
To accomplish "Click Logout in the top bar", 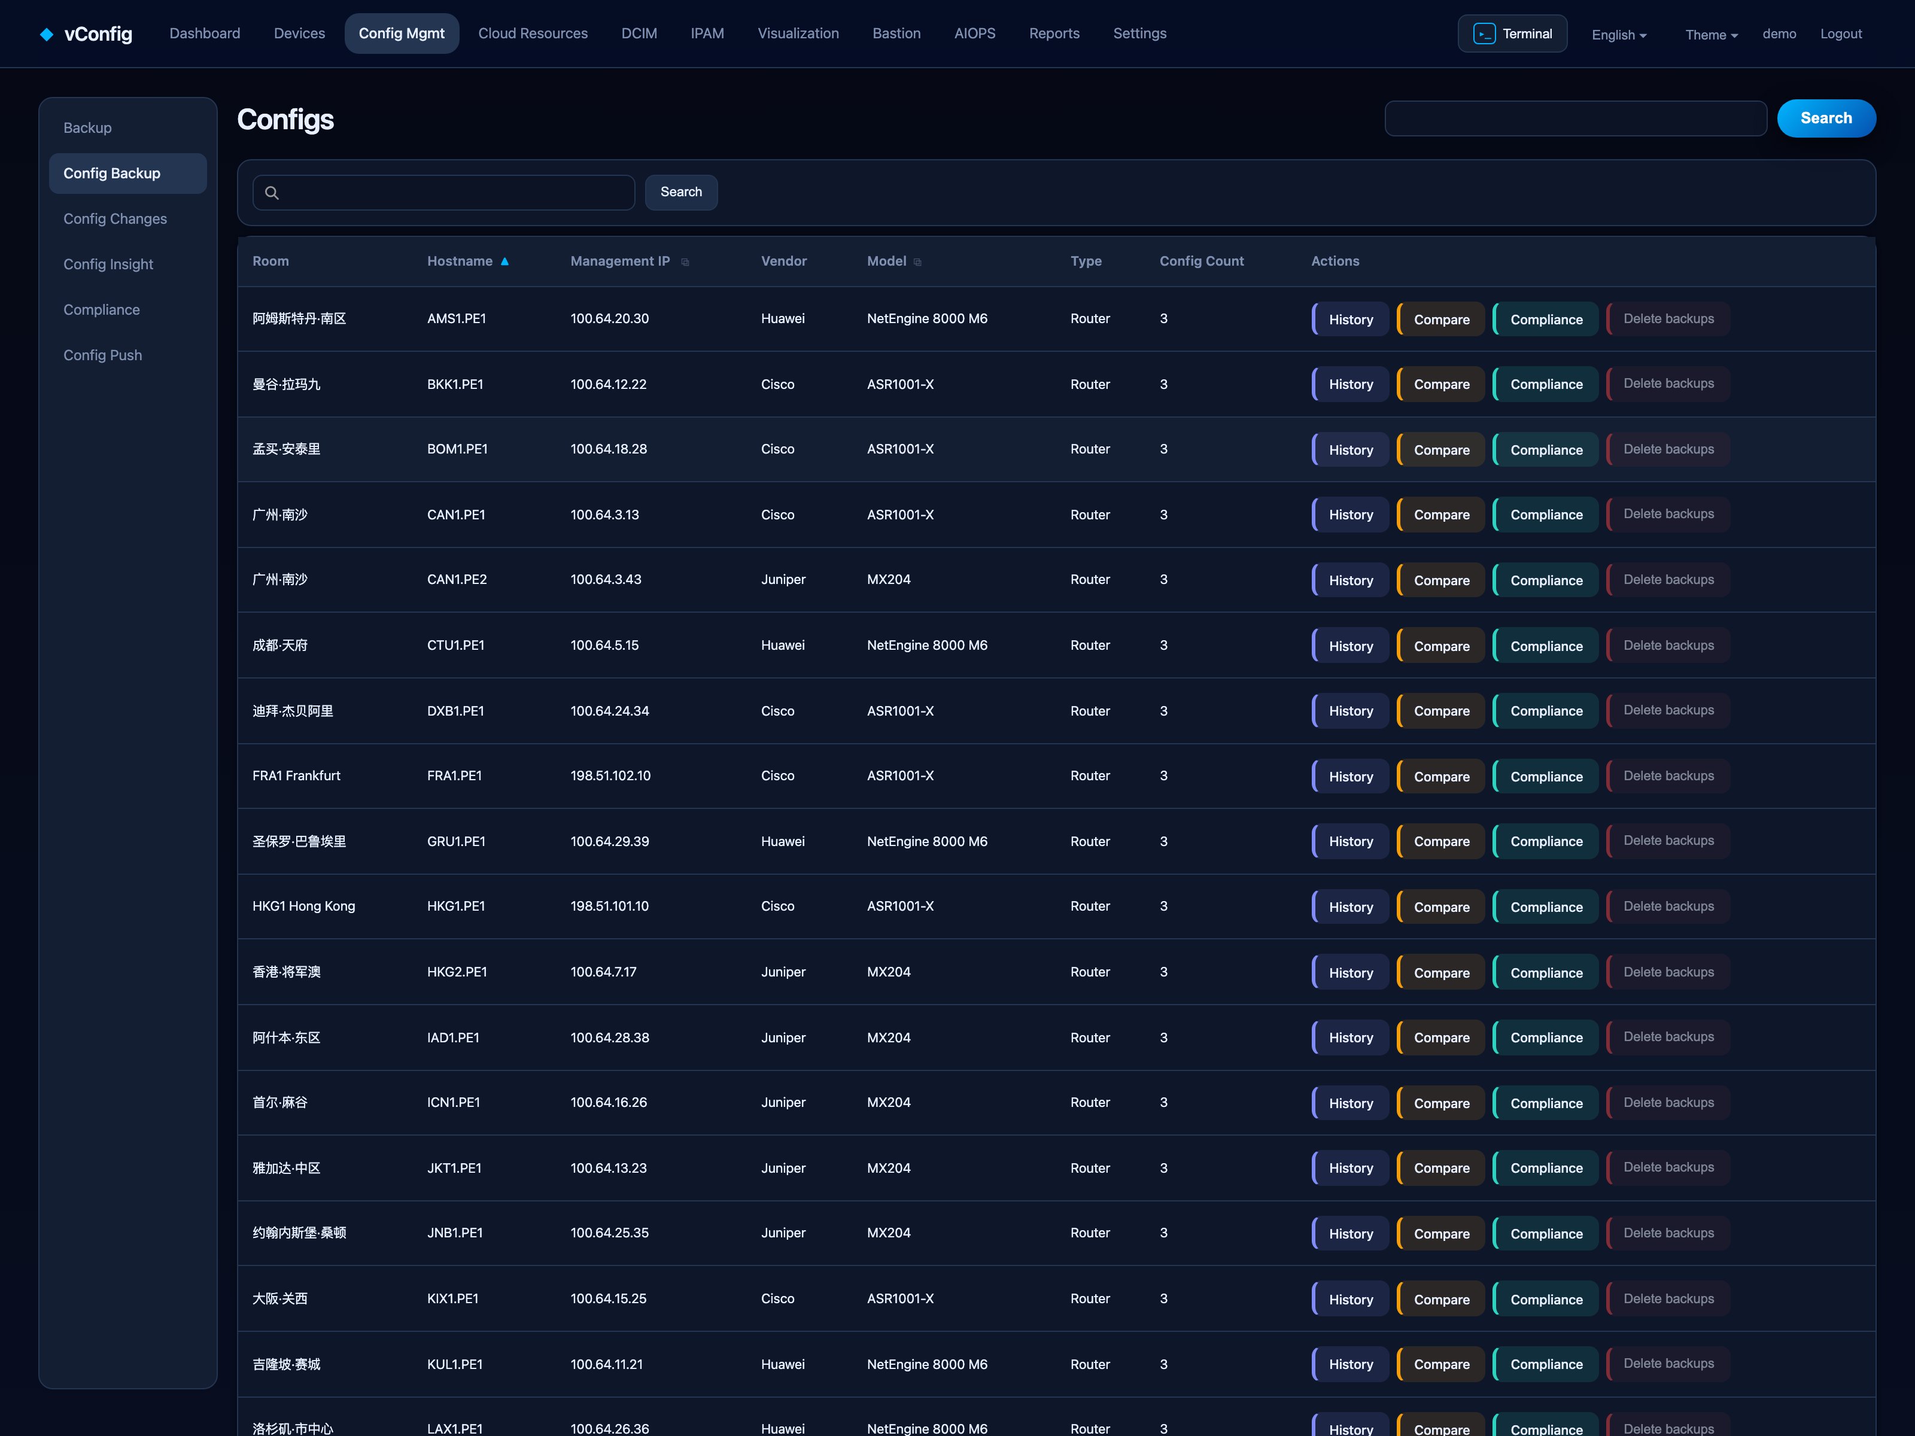I will pos(1841,34).
